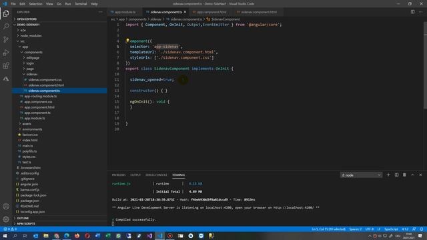Open package.json in the file tree

[x=30, y=201]
